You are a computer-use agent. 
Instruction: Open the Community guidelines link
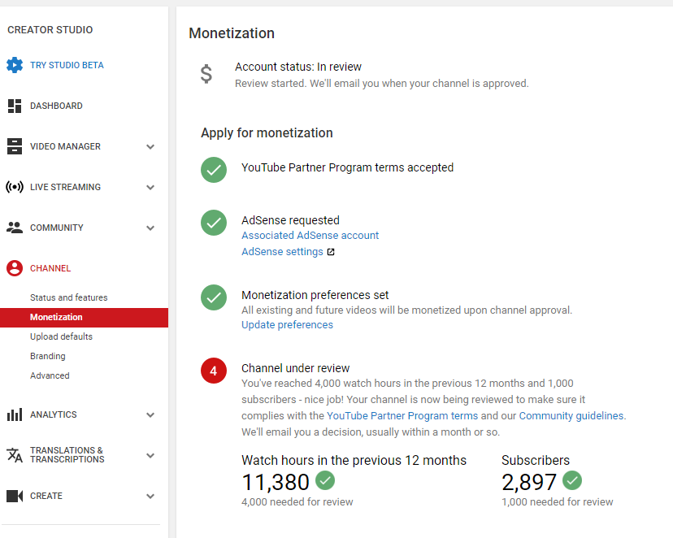click(571, 416)
